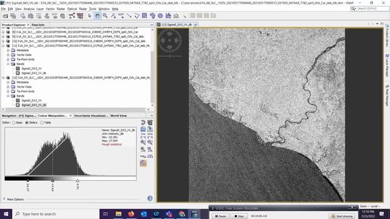Select Sigma0_IW2_VV band under product [11]

point(31,69)
